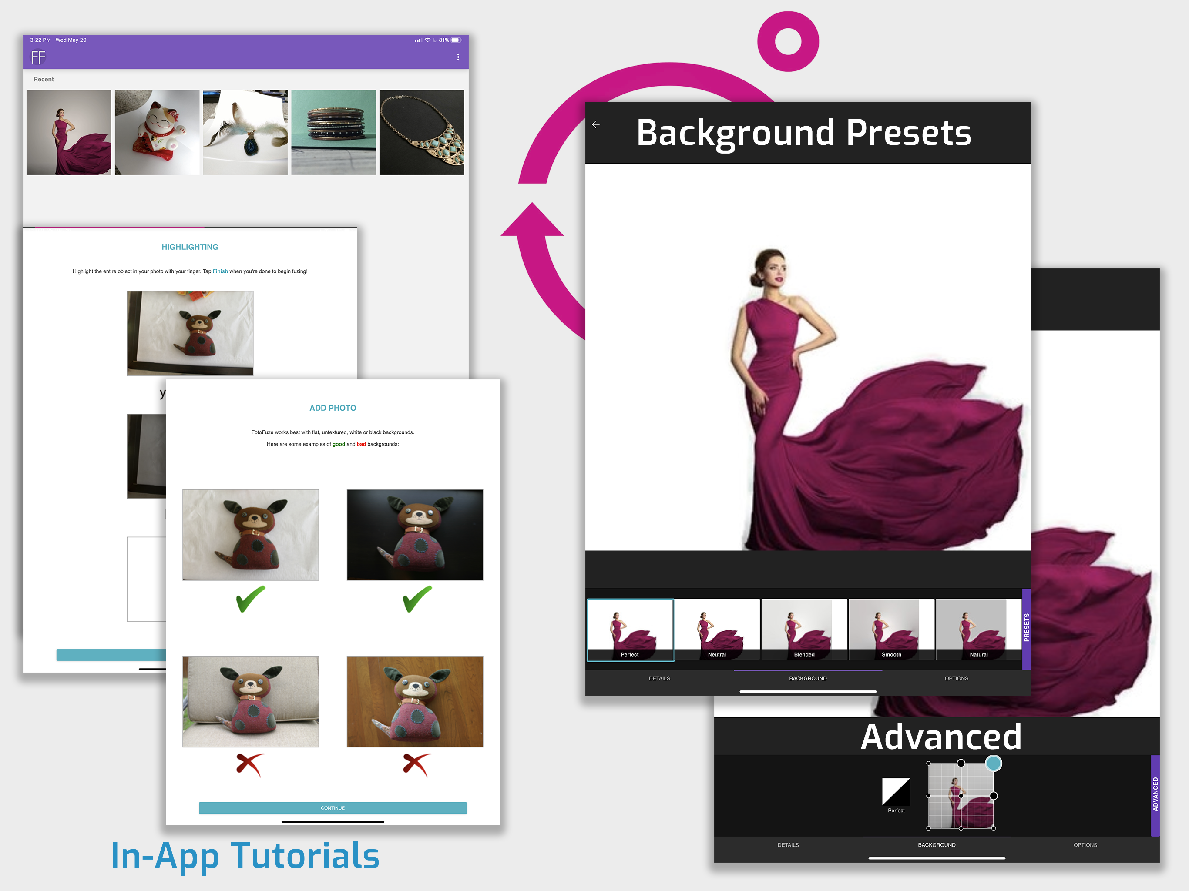1189x891 pixels.
Task: Click the FF app logo
Action: click(37, 57)
